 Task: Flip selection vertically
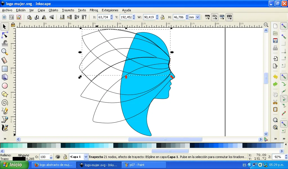tap(51, 17)
